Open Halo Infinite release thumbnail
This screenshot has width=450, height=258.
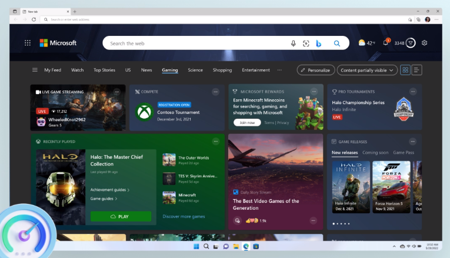[351, 187]
